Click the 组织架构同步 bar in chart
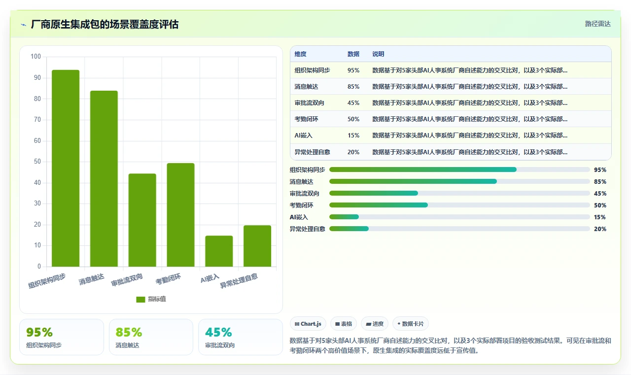The width and height of the screenshot is (631, 375). 66,169
